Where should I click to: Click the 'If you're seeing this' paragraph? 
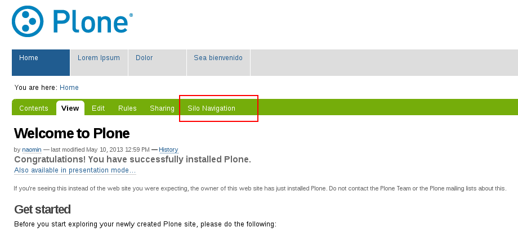click(259, 189)
